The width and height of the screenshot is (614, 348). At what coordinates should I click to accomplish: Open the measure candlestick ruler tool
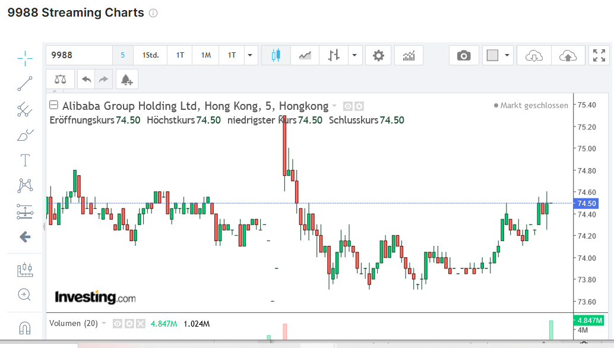coord(25,270)
